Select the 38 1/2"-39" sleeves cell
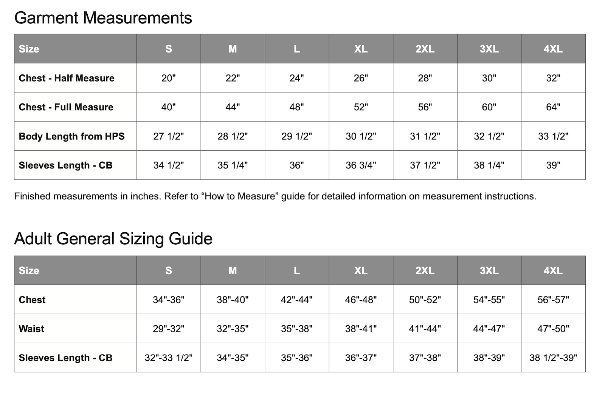 coord(553,358)
